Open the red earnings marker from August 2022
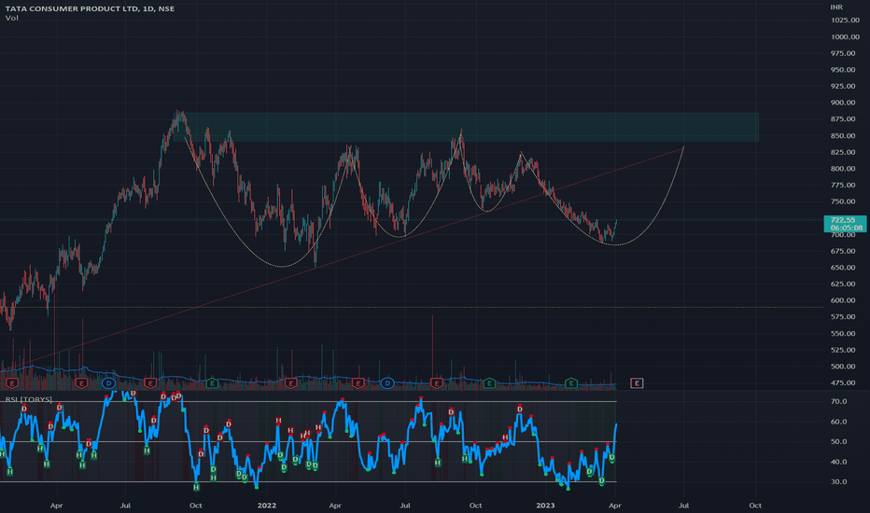 coord(437,383)
